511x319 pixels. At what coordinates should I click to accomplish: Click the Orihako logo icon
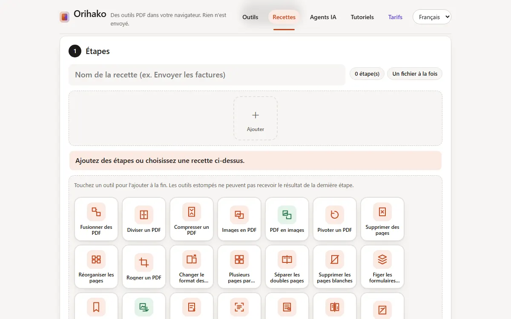(64, 17)
